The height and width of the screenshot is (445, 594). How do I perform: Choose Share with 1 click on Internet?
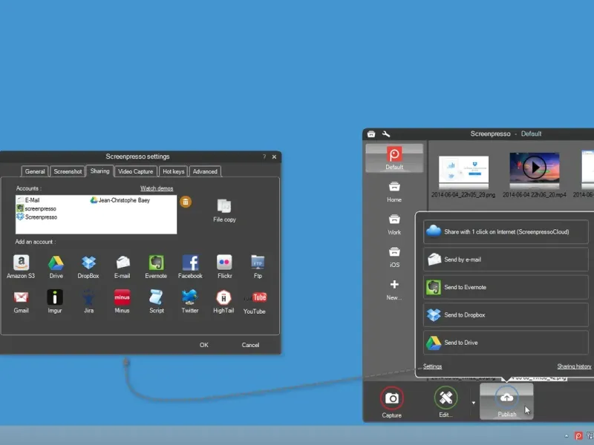click(x=506, y=231)
